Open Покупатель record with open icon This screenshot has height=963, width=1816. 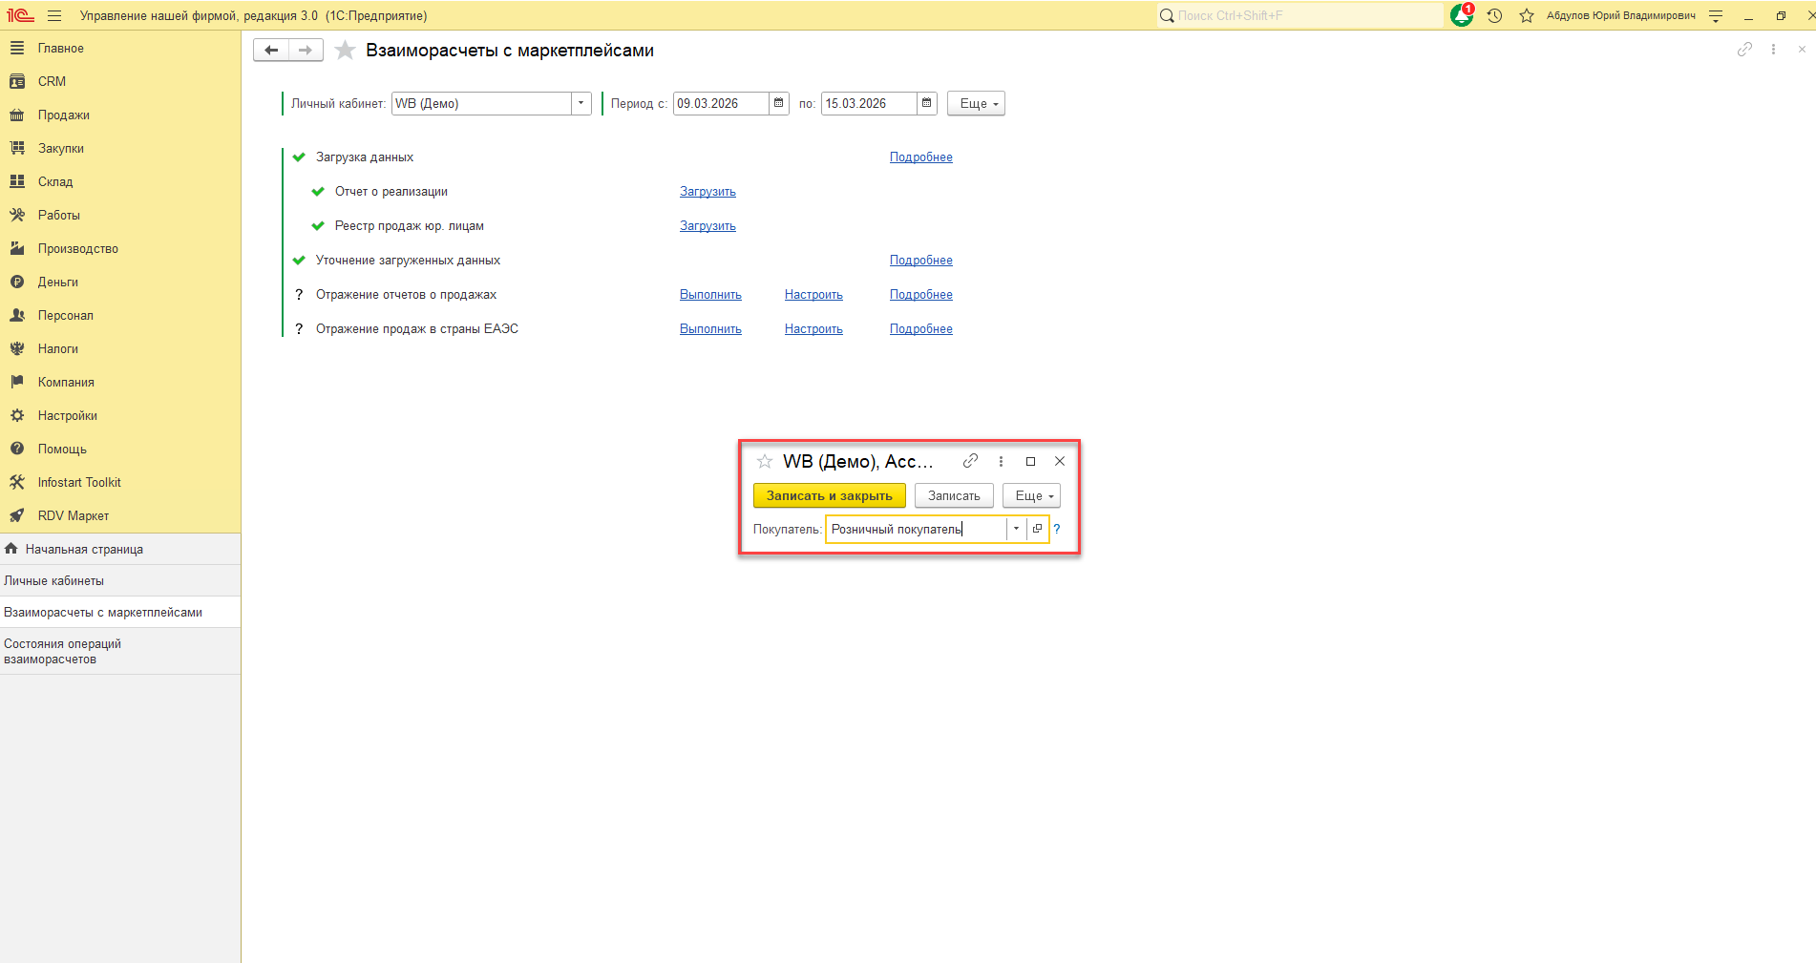tap(1038, 529)
